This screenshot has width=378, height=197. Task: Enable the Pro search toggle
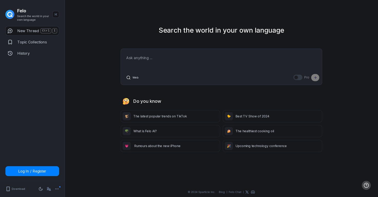pyautogui.click(x=298, y=77)
